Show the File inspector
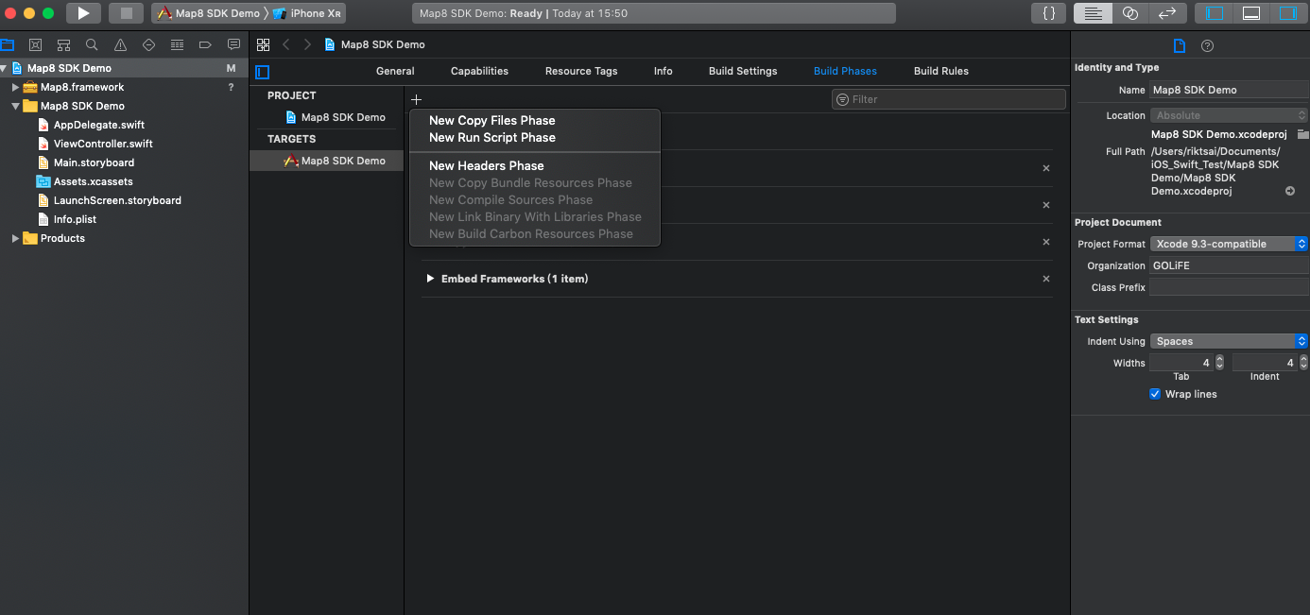Screen dimensions: 1310x615 [1179, 45]
